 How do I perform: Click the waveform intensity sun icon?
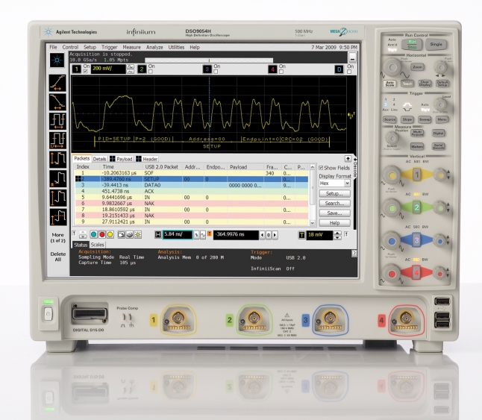(138, 235)
